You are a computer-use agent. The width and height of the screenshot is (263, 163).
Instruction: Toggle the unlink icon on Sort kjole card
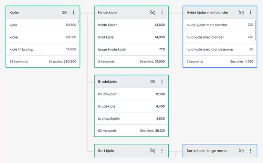pyautogui.click(x=153, y=151)
